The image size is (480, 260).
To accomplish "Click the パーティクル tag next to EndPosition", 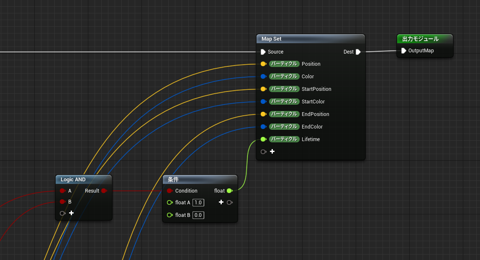I will [284, 114].
